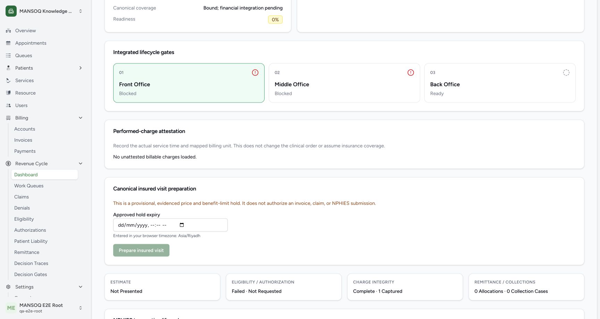Click the Queues list icon
600x319 pixels.
click(8, 55)
